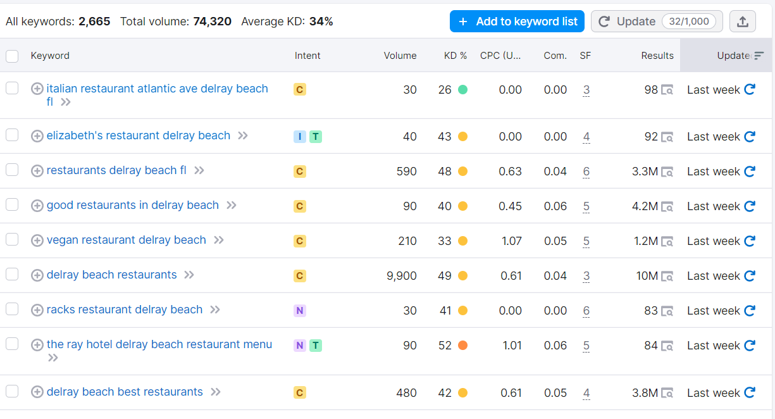This screenshot has width=775, height=419.
Task: Sort table by KD % column header
Action: (455, 56)
